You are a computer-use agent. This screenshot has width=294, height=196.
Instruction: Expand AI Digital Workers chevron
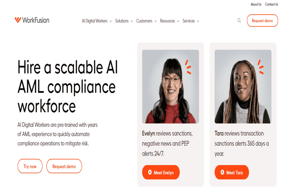pyautogui.click(x=111, y=21)
